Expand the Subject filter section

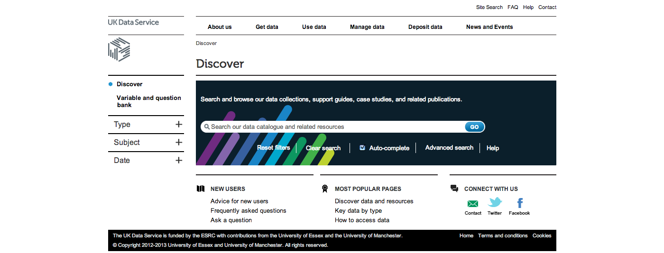point(178,143)
